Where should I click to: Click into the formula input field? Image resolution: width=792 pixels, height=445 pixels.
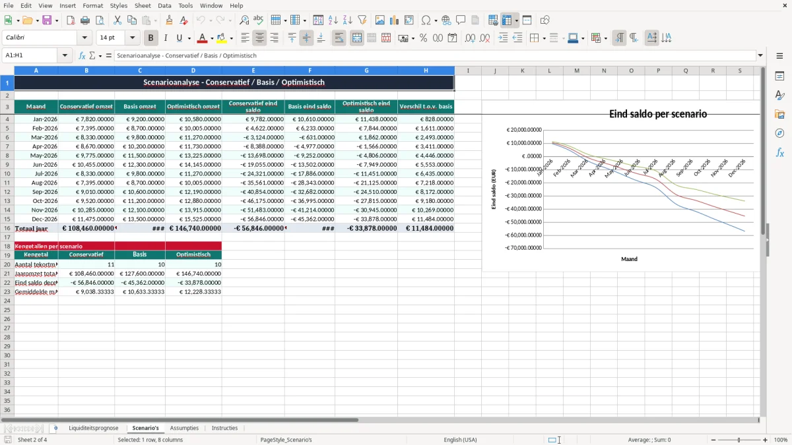[434, 55]
